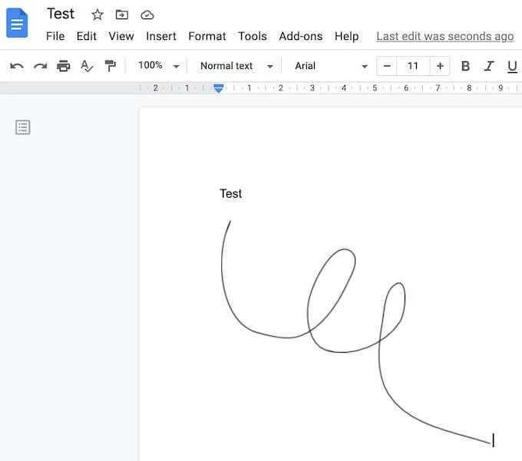Check the cloud document status icon
This screenshot has width=522, height=461.
coord(147,15)
